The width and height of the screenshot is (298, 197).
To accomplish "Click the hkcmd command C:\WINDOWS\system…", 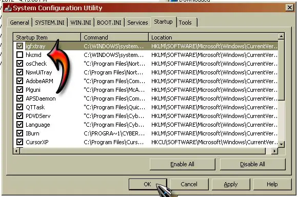I will pos(114,55).
